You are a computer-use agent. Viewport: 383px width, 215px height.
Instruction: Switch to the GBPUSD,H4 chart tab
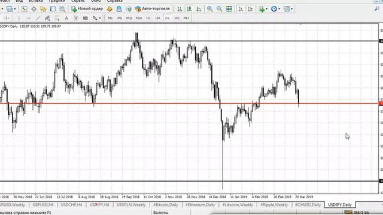tap(43, 205)
